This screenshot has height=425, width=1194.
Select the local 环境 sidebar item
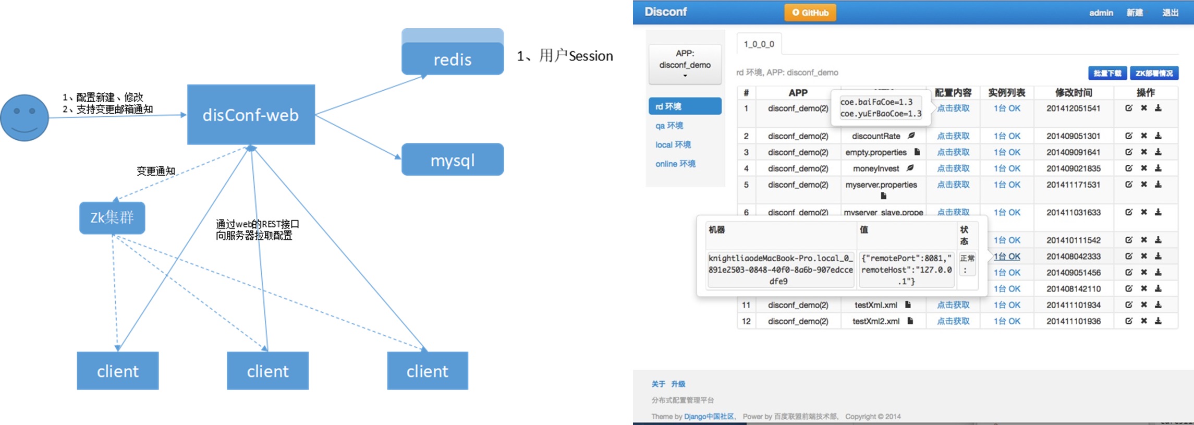coord(673,144)
